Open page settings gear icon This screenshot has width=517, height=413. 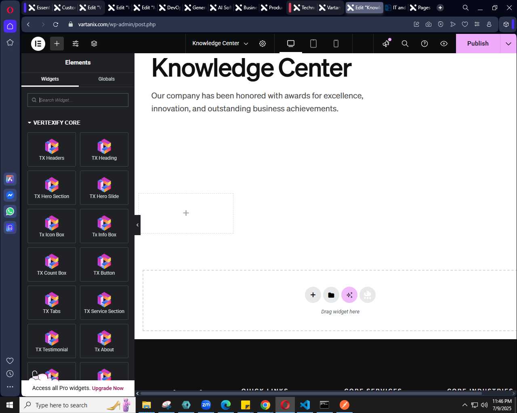tap(263, 44)
